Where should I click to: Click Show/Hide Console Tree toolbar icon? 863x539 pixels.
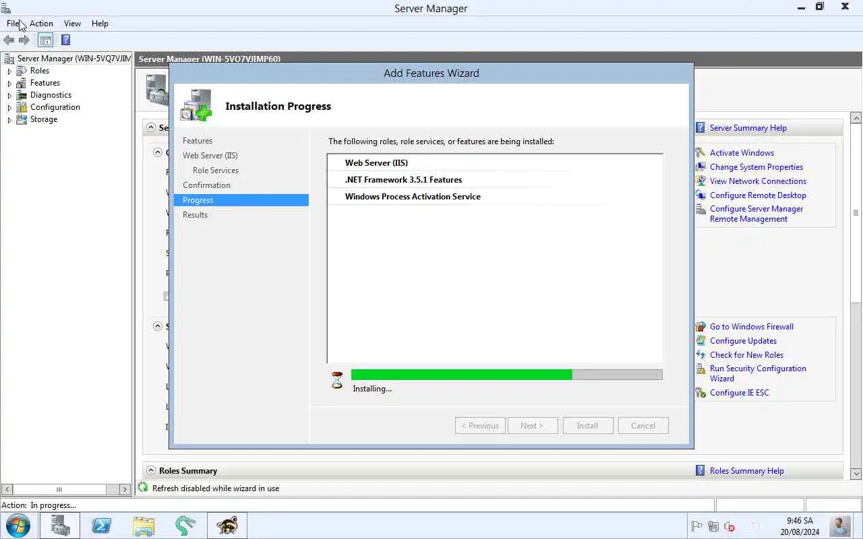[45, 40]
